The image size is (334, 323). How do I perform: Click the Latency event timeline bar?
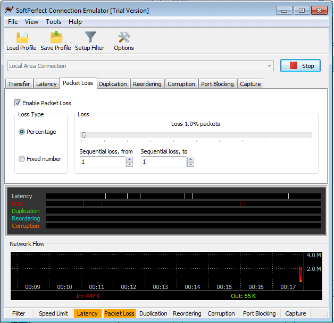[x=183, y=196]
